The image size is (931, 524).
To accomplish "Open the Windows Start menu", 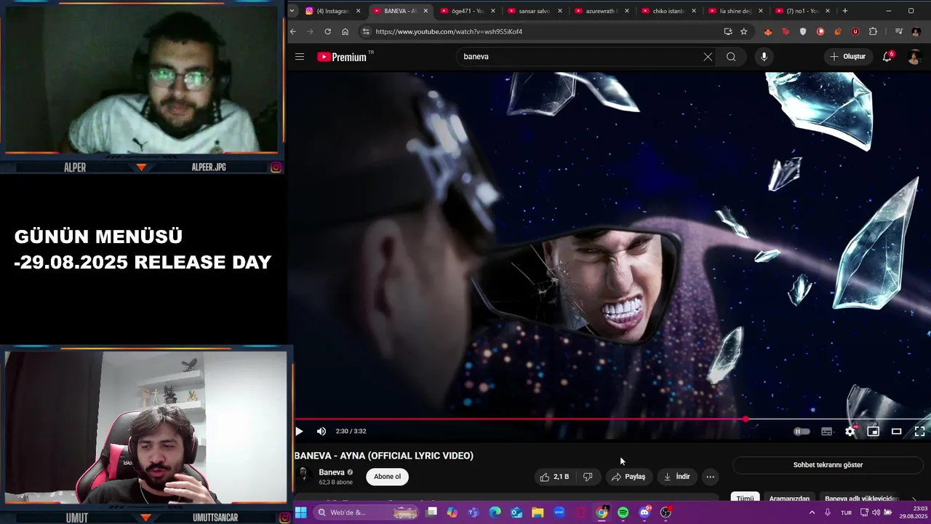I will [300, 512].
